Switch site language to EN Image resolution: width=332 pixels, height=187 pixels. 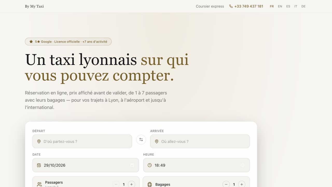[280, 6]
